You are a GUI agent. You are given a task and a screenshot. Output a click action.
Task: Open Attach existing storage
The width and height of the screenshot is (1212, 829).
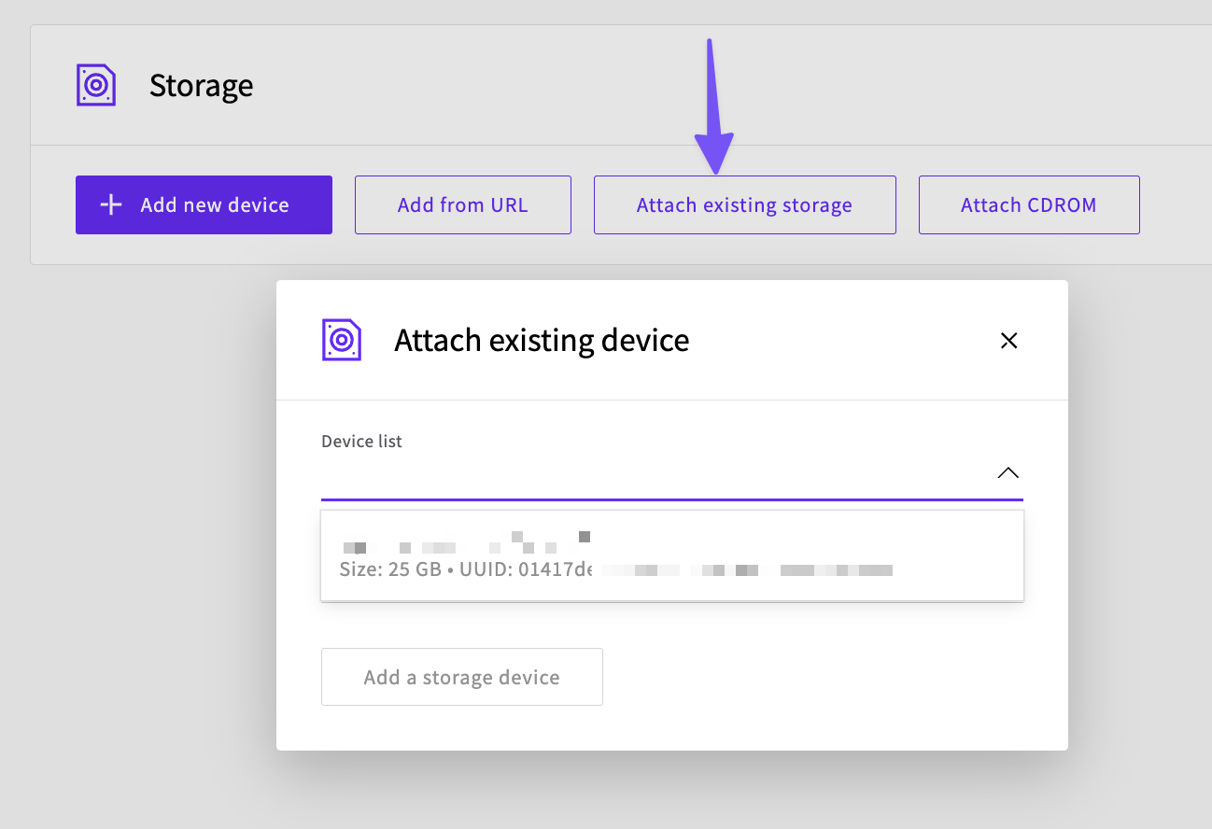click(x=745, y=204)
